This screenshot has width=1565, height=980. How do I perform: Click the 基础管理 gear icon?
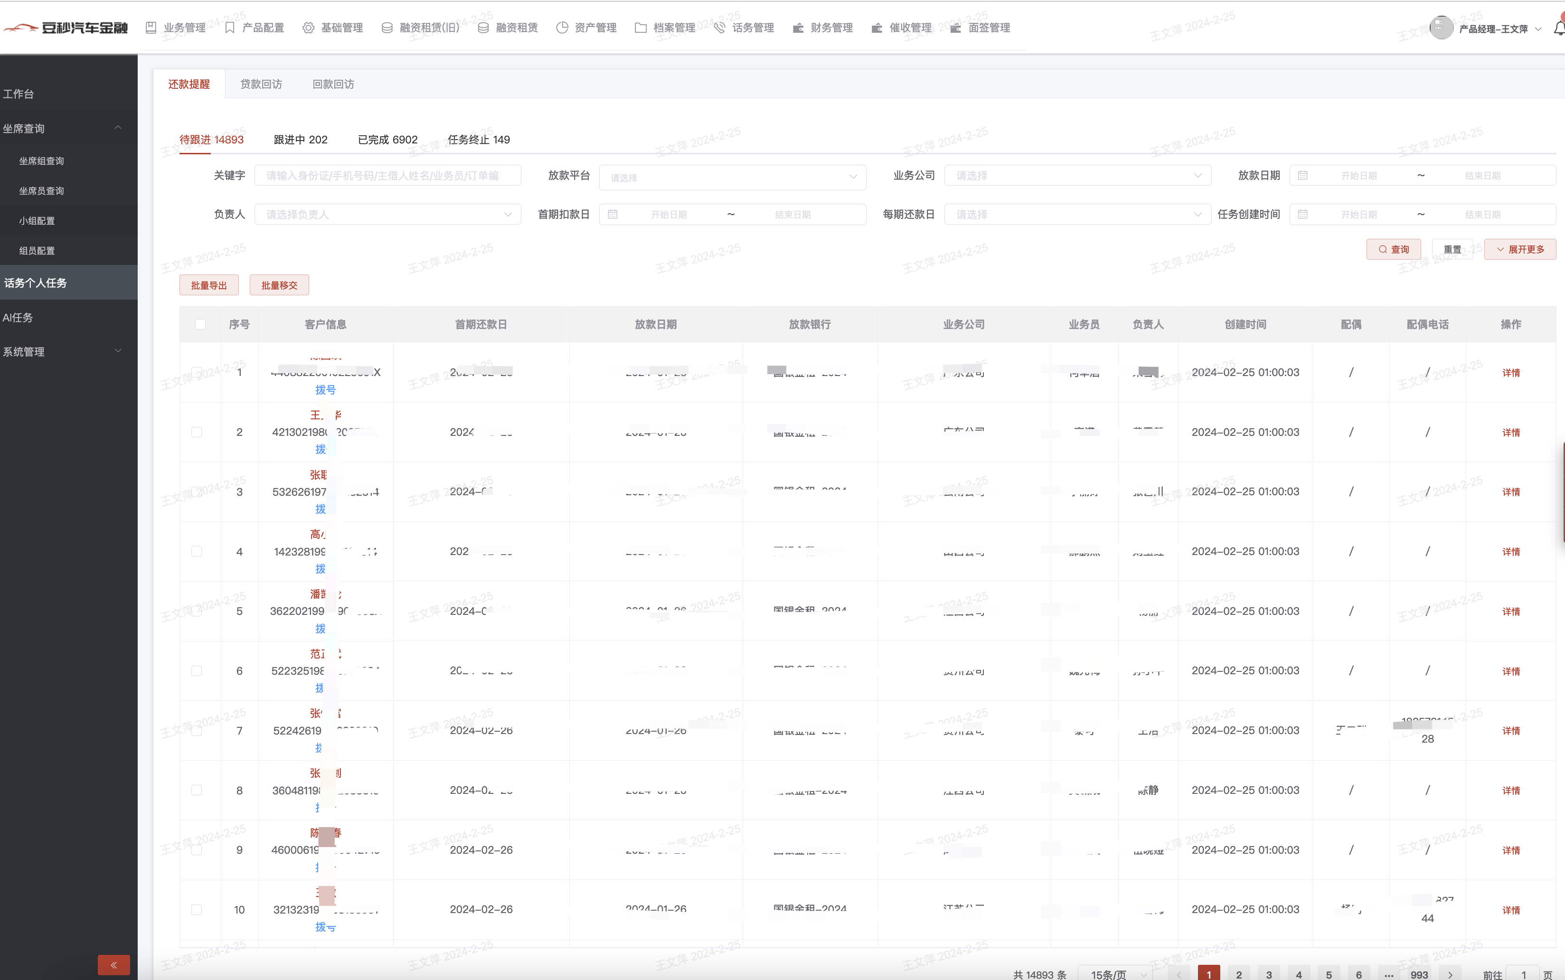309,28
